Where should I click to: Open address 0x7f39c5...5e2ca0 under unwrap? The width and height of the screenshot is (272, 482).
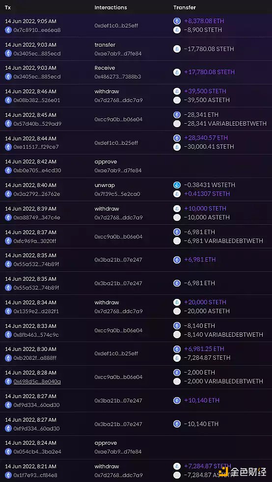tap(117, 194)
